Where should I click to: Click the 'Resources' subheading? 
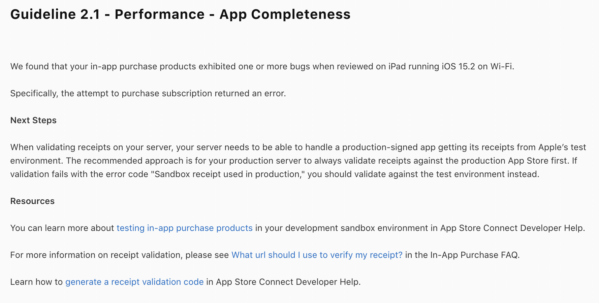[x=32, y=201]
